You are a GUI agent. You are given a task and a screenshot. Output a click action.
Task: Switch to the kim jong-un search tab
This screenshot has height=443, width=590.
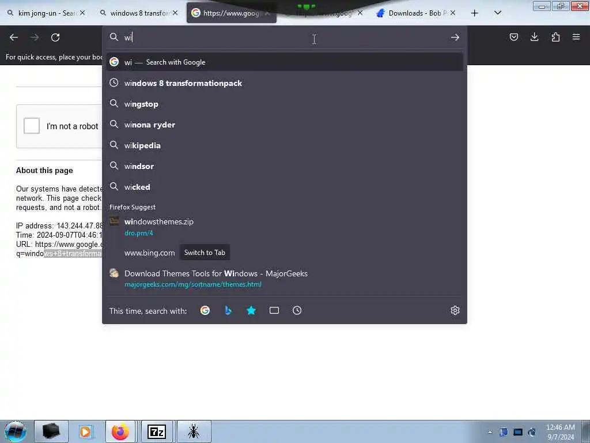[x=46, y=13]
